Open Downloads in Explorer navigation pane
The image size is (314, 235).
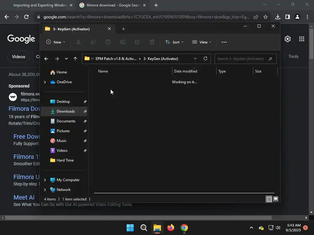click(64, 111)
